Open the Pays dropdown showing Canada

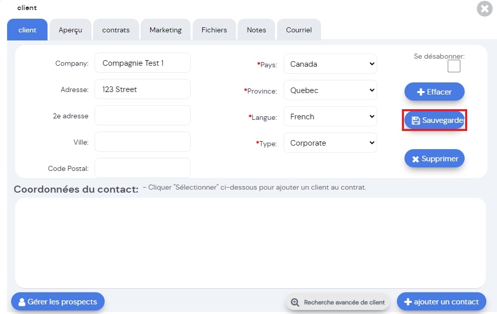click(x=330, y=64)
